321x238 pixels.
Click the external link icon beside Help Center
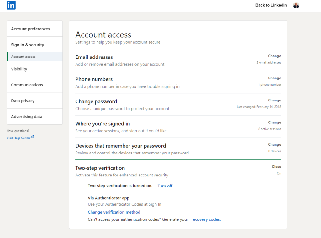coord(33,137)
